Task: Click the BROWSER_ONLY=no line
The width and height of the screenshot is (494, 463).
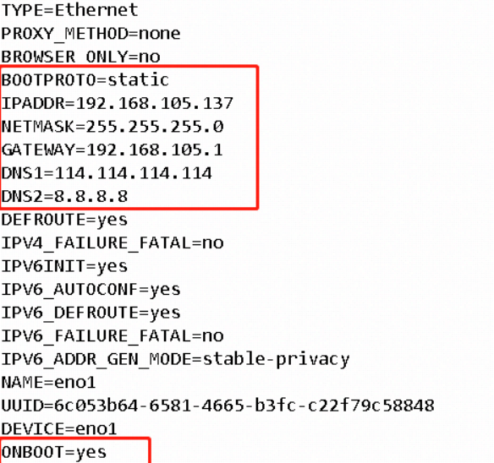Action: [80, 57]
